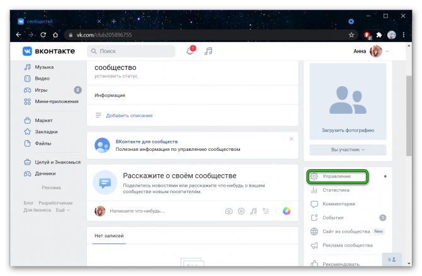
Task: Click the Музыка sidebar icon
Action: tap(28, 67)
